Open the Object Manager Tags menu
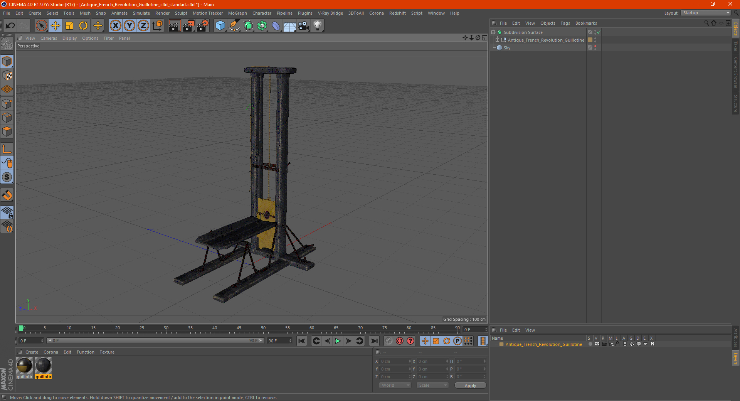 [565, 23]
